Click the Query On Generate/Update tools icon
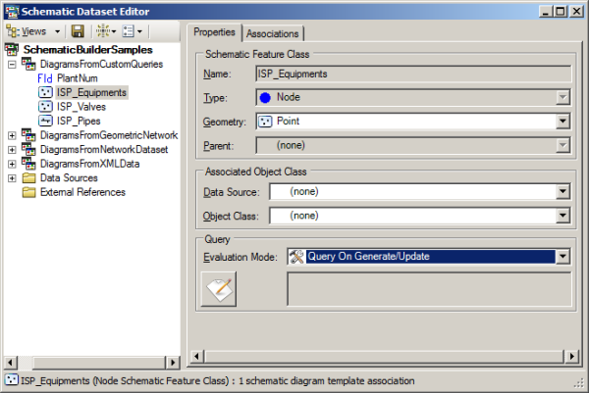The image size is (589, 393). tap(296, 257)
